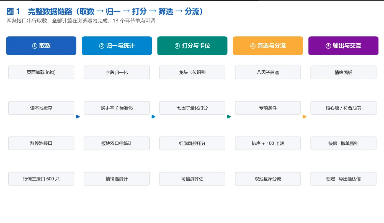
Task: Click the ⑤ 输出与交互 stage header
Action: (344, 46)
